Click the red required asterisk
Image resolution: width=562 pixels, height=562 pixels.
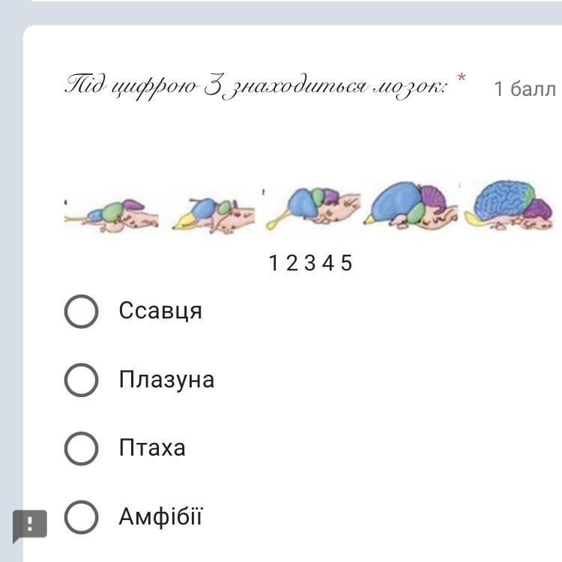point(462,79)
